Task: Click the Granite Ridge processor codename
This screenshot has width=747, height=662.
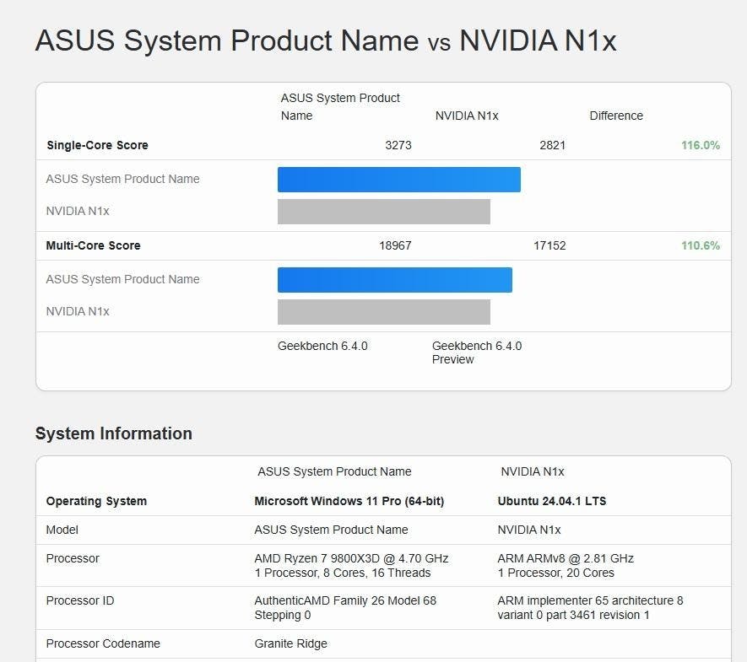Action: pos(290,644)
